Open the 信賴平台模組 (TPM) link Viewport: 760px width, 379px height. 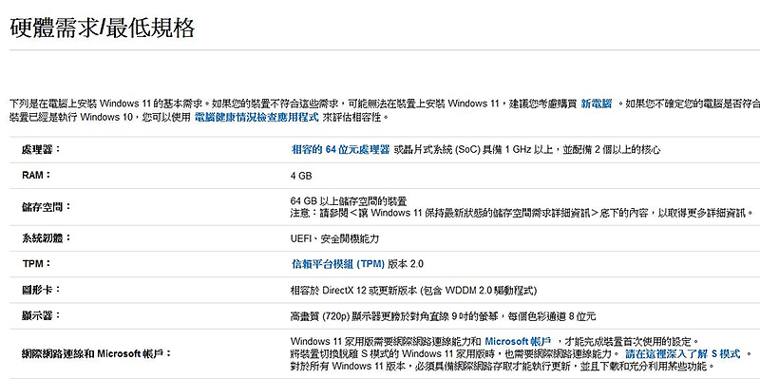pos(338,264)
